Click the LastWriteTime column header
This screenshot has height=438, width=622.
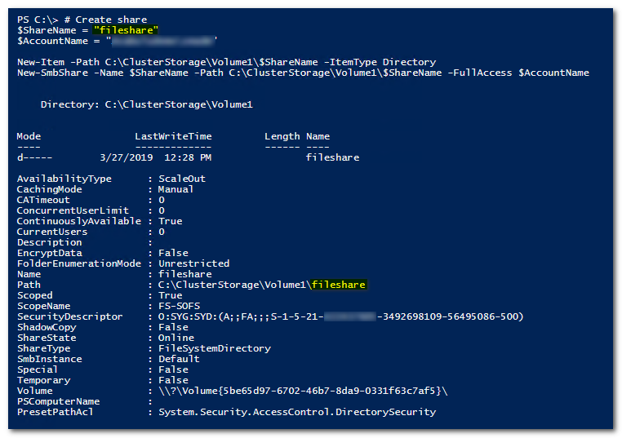click(173, 136)
